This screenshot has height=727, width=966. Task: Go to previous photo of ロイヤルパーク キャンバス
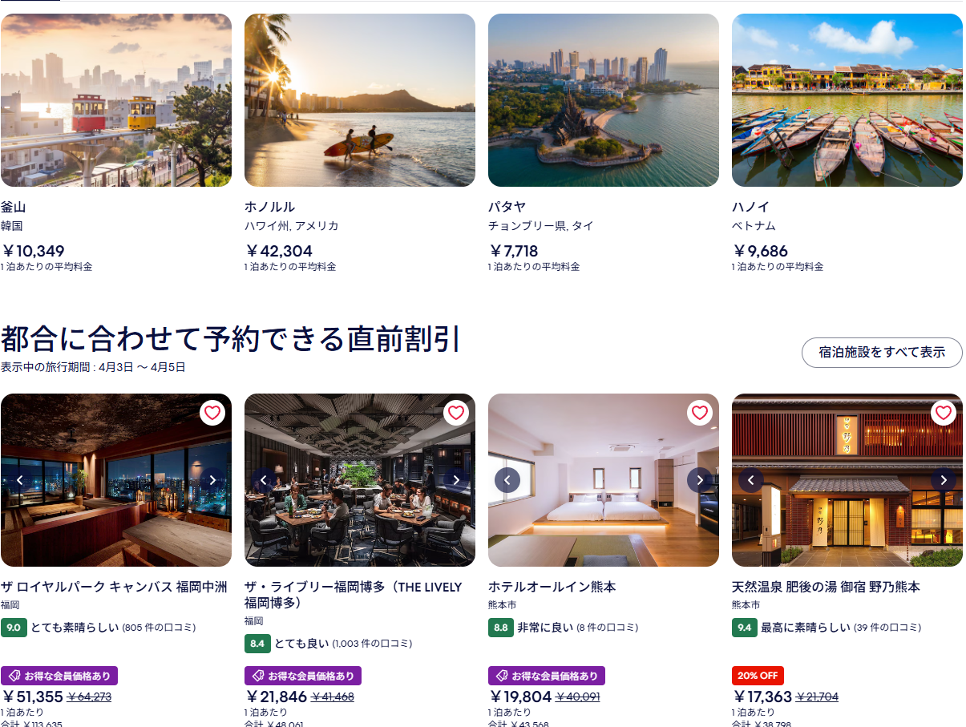[20, 480]
